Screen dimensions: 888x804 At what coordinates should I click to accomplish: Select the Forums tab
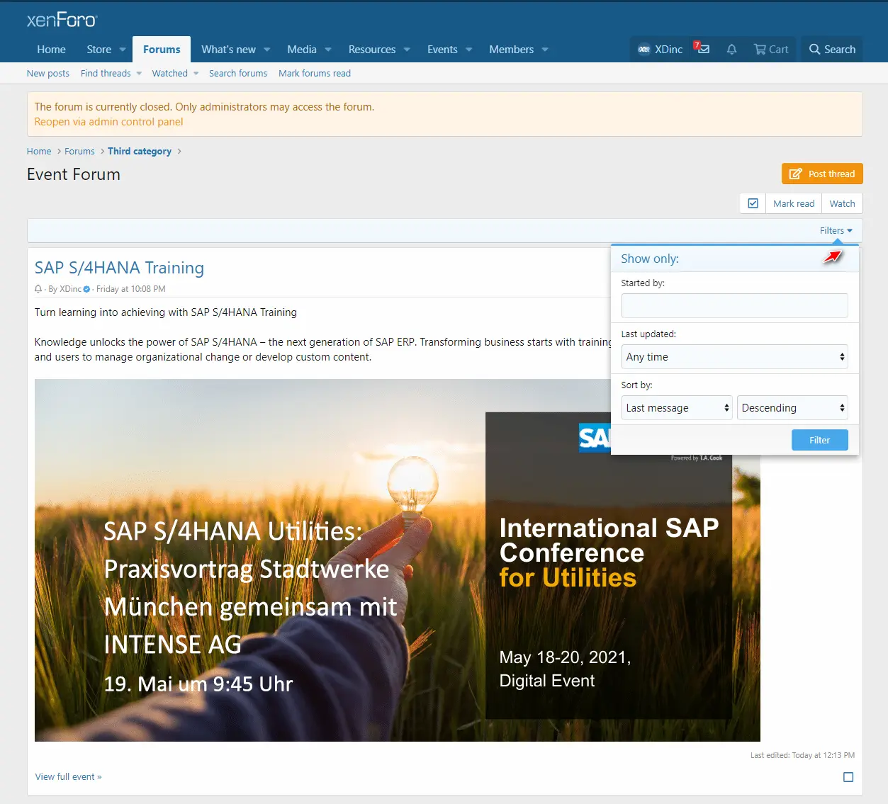(x=162, y=50)
